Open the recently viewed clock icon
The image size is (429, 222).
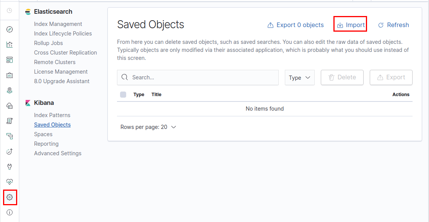tap(9, 10)
